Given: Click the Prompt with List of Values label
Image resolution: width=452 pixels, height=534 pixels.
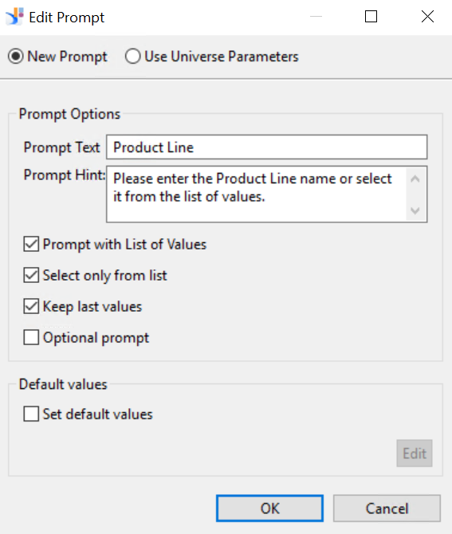Looking at the screenshot, I should click(124, 245).
